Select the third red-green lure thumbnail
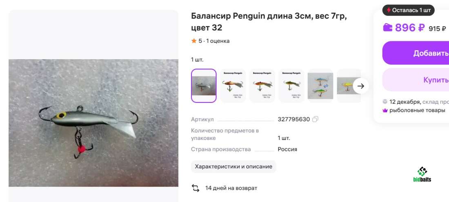This screenshot has width=449, height=202. 262,86
